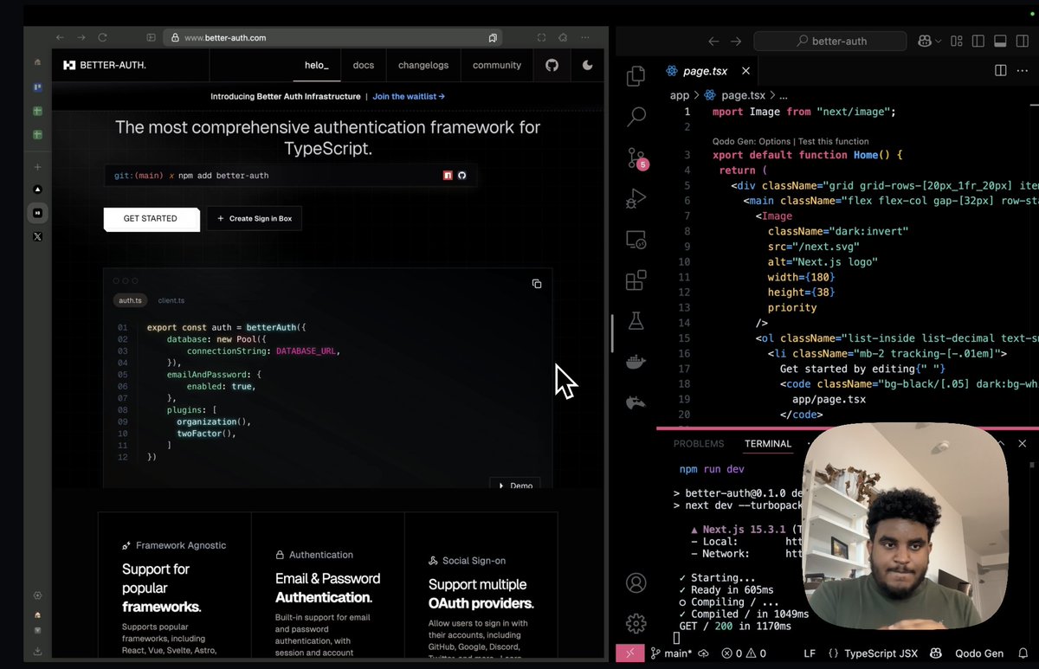1039x669 pixels.
Task: Open the Explorer view in VS Code
Action: (636, 75)
